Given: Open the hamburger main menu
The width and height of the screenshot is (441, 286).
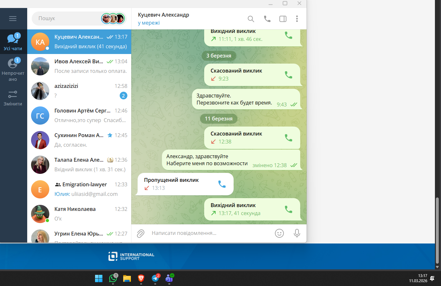Looking at the screenshot, I should click(x=13, y=19).
